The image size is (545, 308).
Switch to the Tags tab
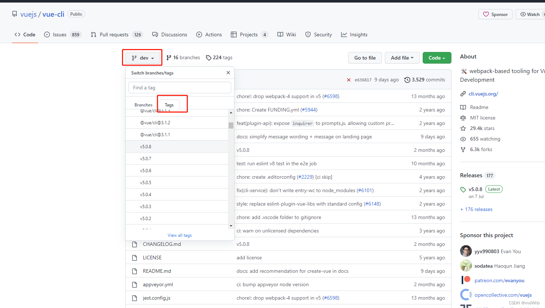pyautogui.click(x=169, y=105)
